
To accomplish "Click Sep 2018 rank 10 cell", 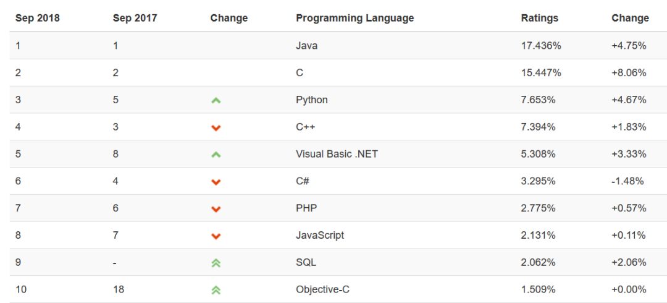I will [x=21, y=289].
